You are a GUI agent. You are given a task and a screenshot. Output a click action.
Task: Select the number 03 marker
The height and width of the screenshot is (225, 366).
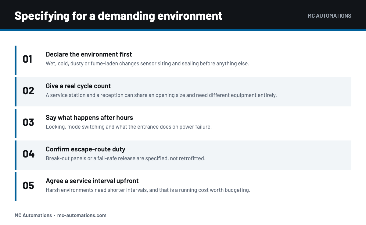pyautogui.click(x=28, y=122)
